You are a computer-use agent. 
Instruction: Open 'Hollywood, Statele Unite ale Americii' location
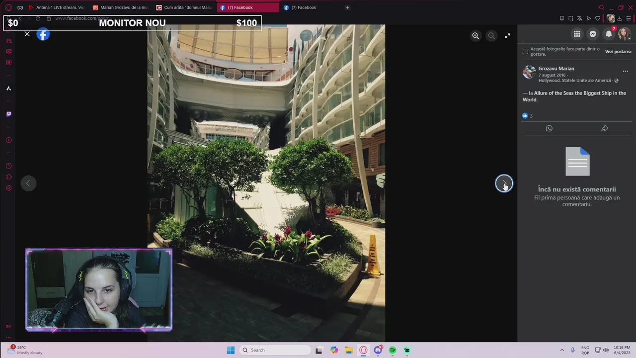pyautogui.click(x=574, y=81)
